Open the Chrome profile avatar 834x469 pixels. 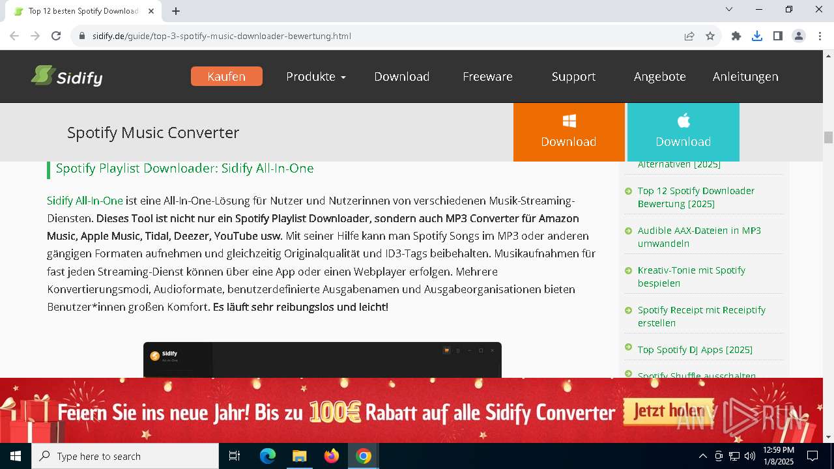[x=799, y=36]
